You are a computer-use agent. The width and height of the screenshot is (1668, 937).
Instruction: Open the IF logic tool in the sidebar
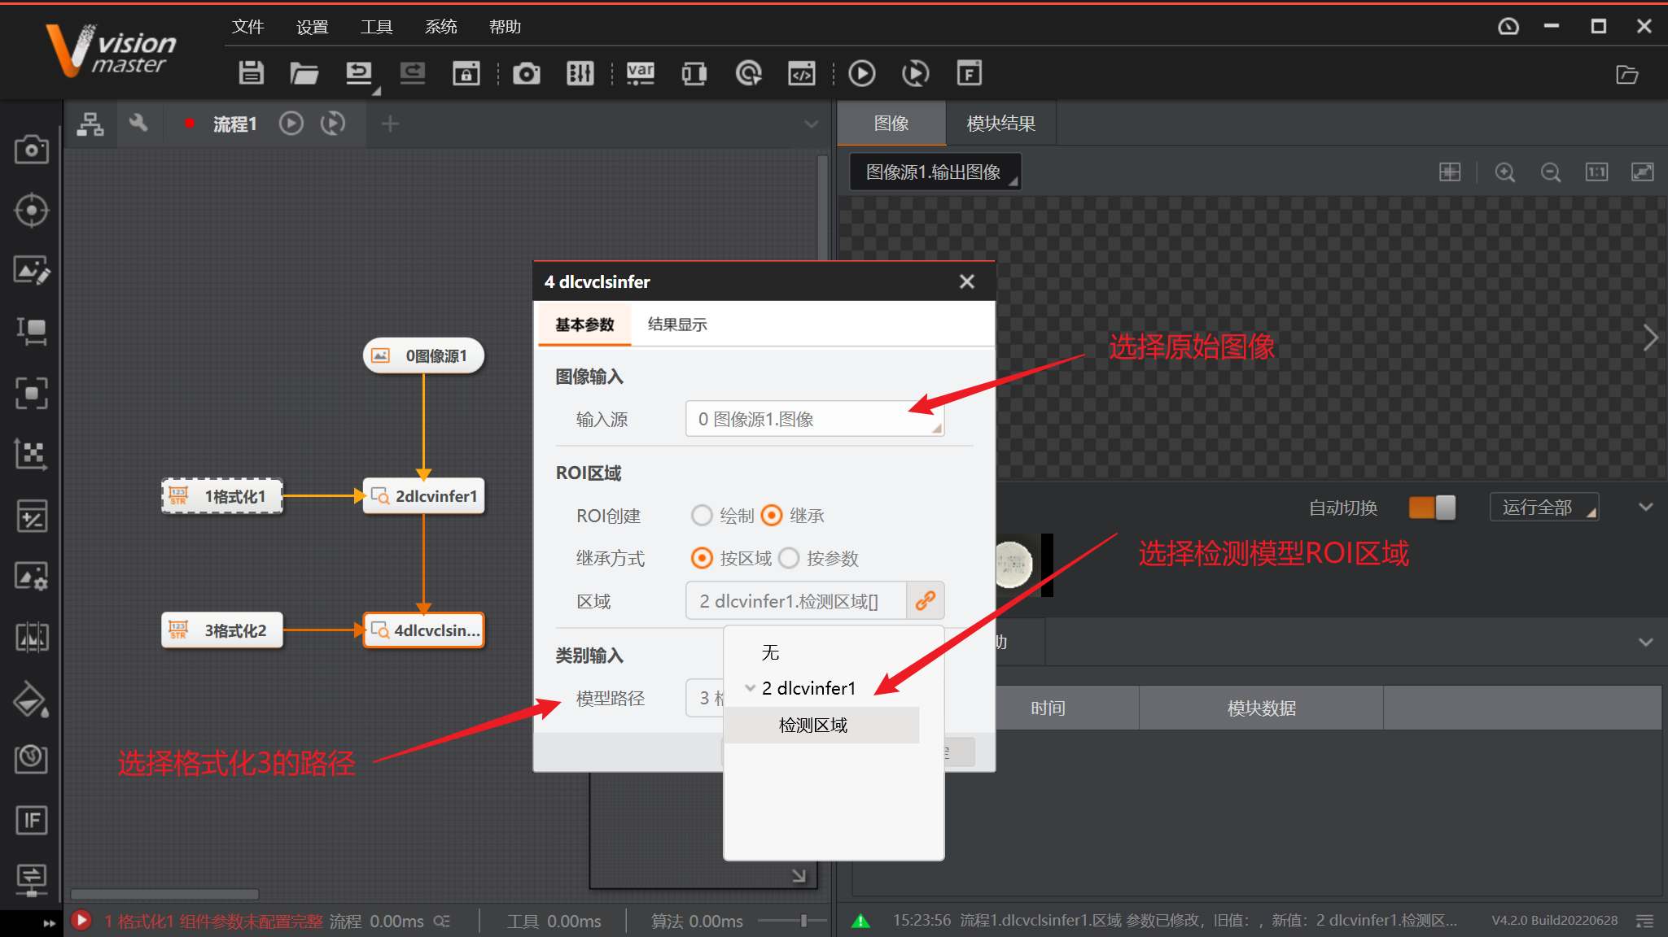click(31, 820)
